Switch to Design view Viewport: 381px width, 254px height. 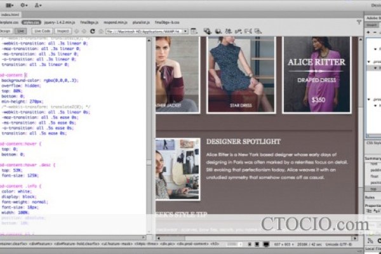tap(5, 30)
